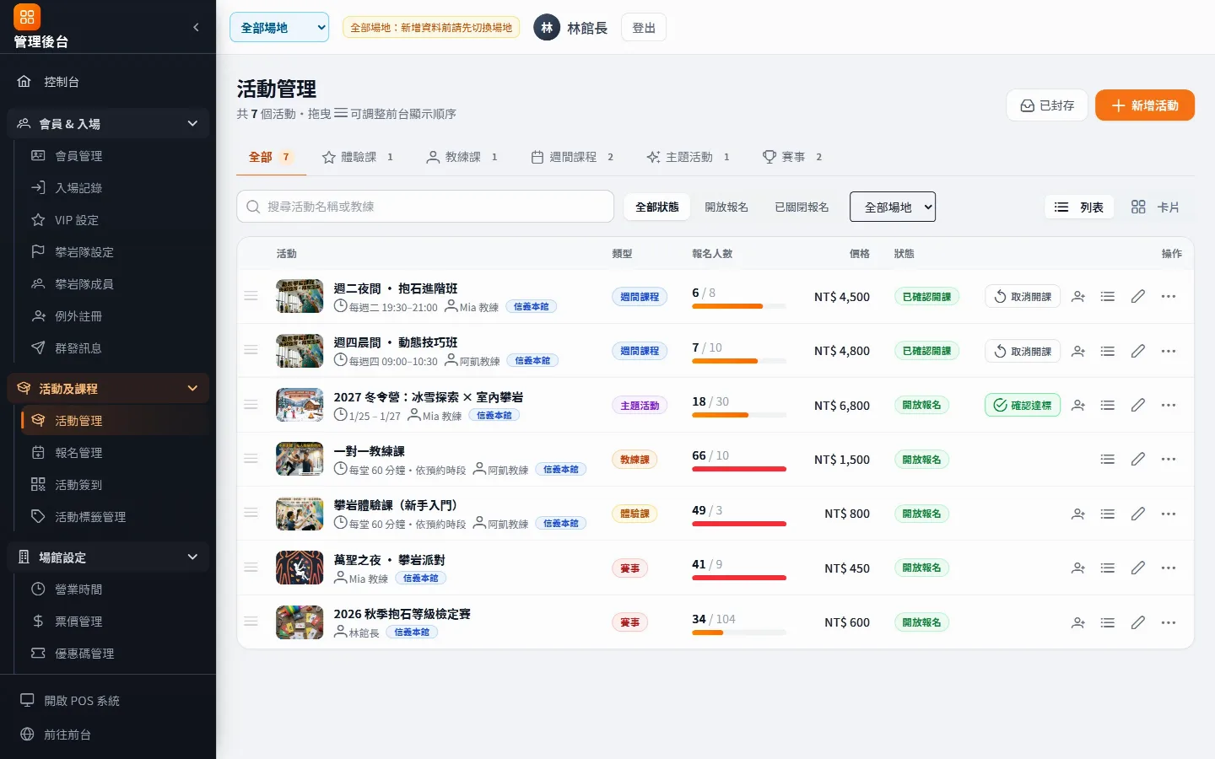Grab the drag handle of 一對一教練課 row
1215x759 pixels.
[x=251, y=459]
